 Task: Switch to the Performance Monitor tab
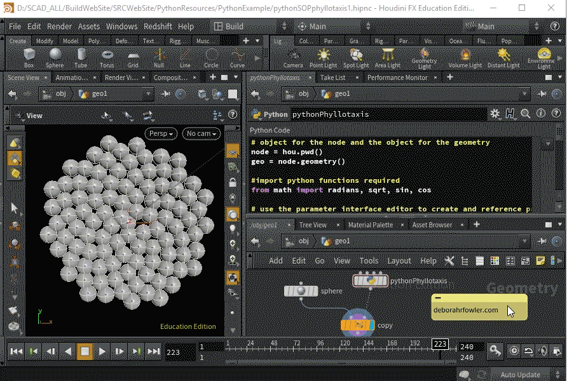click(x=397, y=77)
